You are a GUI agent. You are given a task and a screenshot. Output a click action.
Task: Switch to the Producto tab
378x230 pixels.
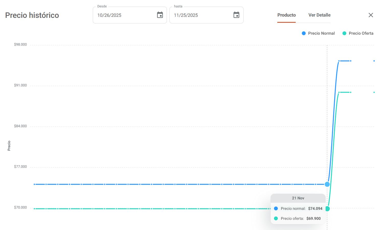pyautogui.click(x=287, y=15)
